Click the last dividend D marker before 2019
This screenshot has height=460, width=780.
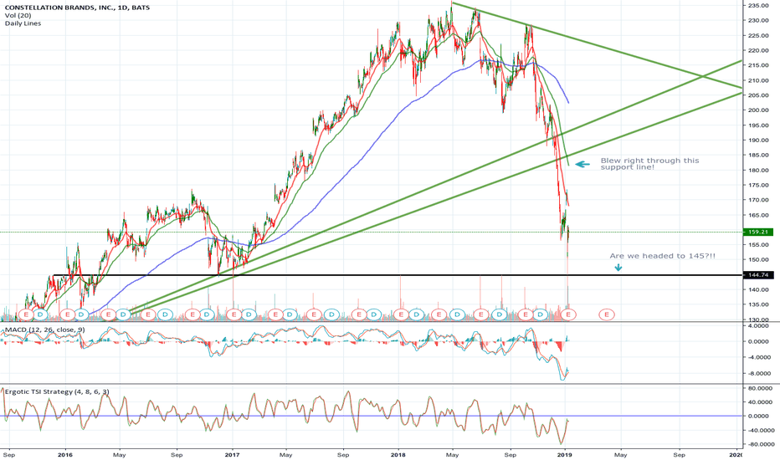541,314
